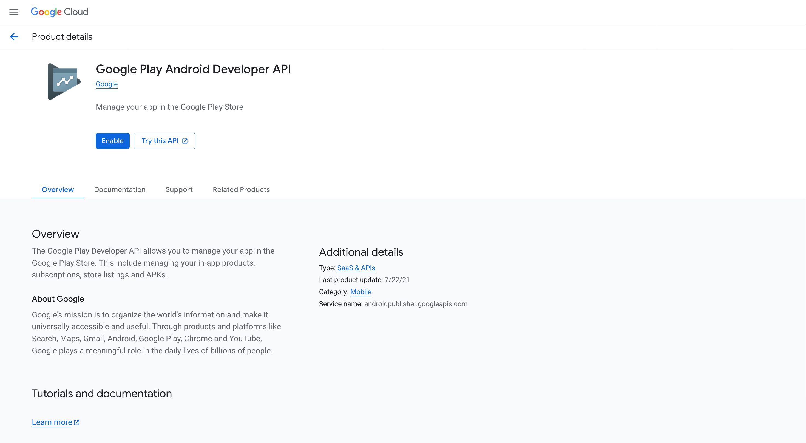
Task: Select the Overview tab
Action: click(x=58, y=189)
